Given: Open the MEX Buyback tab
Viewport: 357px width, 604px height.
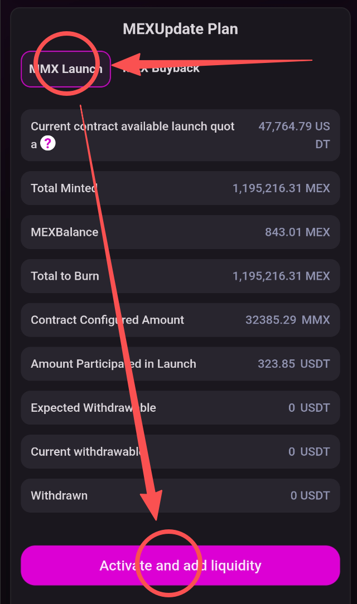Looking at the screenshot, I should tap(161, 69).
